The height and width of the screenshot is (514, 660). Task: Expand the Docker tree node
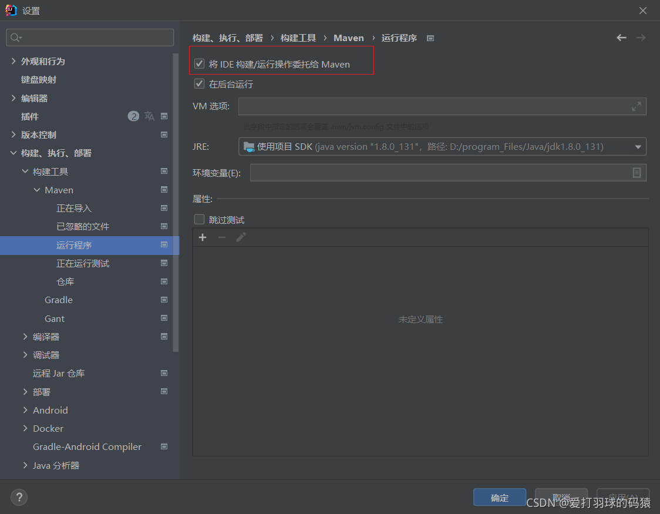(25, 428)
